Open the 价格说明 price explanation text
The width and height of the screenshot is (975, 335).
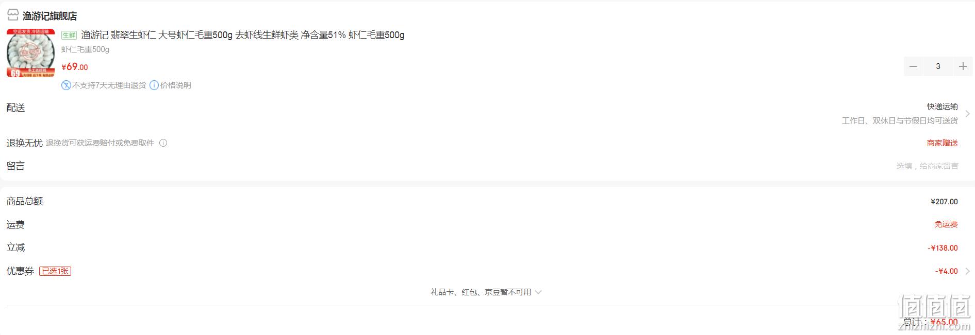point(175,85)
